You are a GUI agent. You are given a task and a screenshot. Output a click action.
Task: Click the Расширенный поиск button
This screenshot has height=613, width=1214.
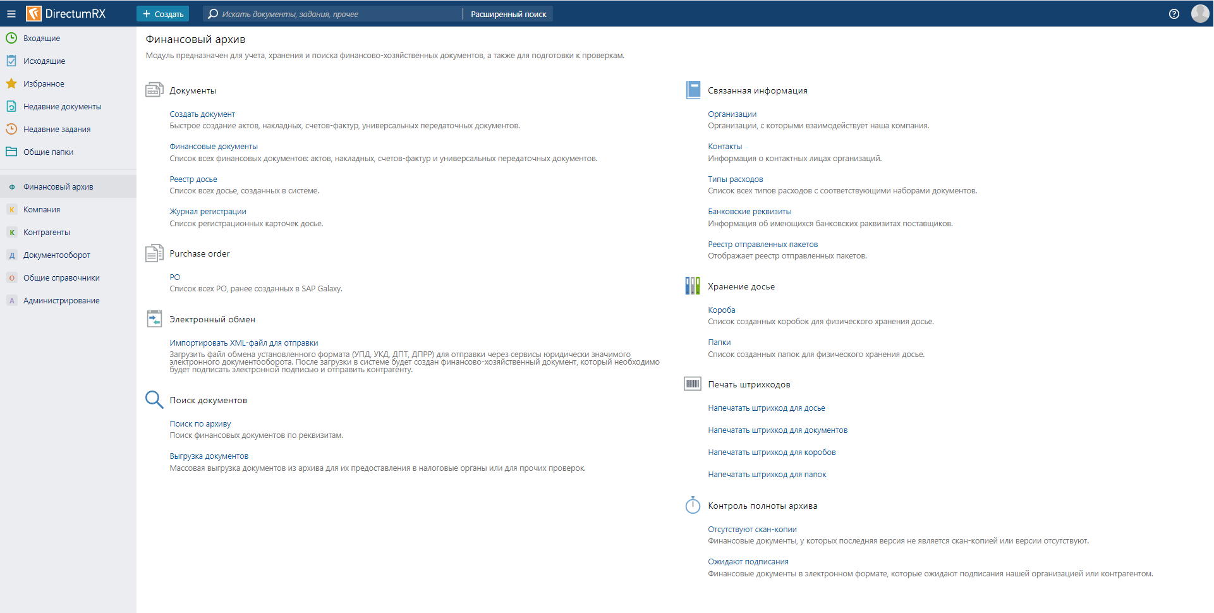click(x=508, y=14)
